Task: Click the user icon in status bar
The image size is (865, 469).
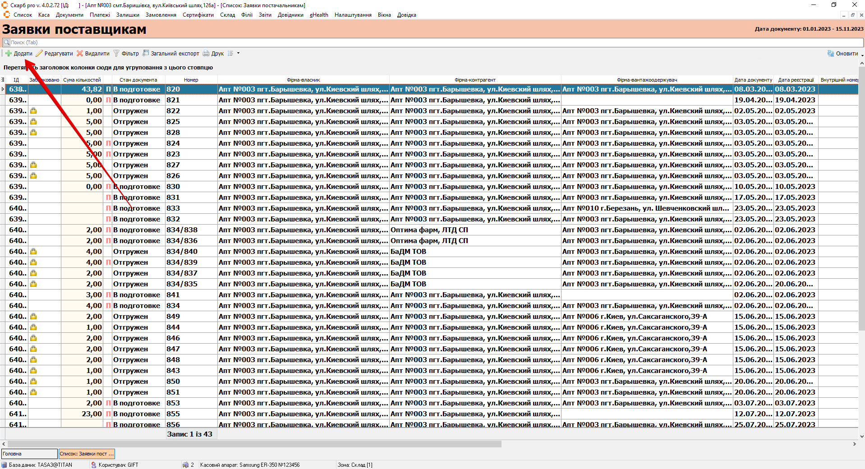Action: pyautogui.click(x=94, y=464)
